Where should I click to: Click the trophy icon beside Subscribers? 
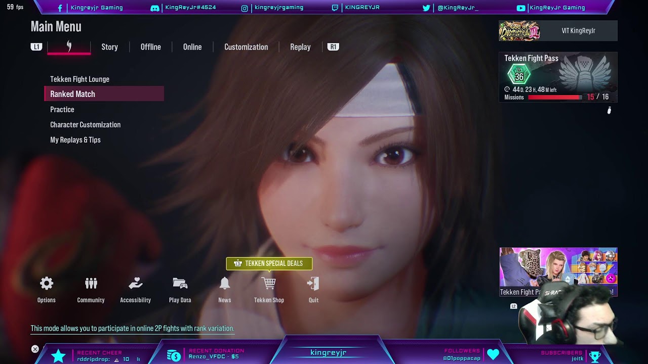pyautogui.click(x=595, y=356)
